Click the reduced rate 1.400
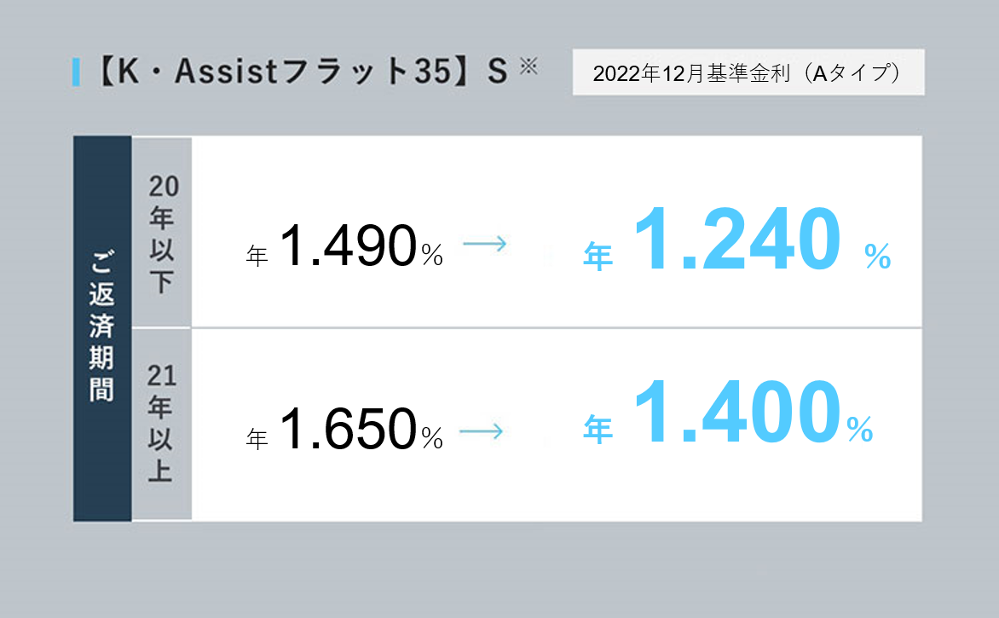999x618 pixels. click(x=737, y=411)
